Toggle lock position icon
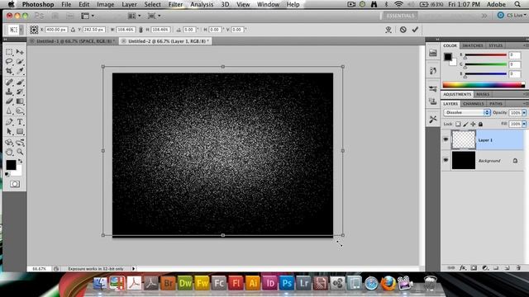The height and width of the screenshot is (297, 529). click(473, 124)
